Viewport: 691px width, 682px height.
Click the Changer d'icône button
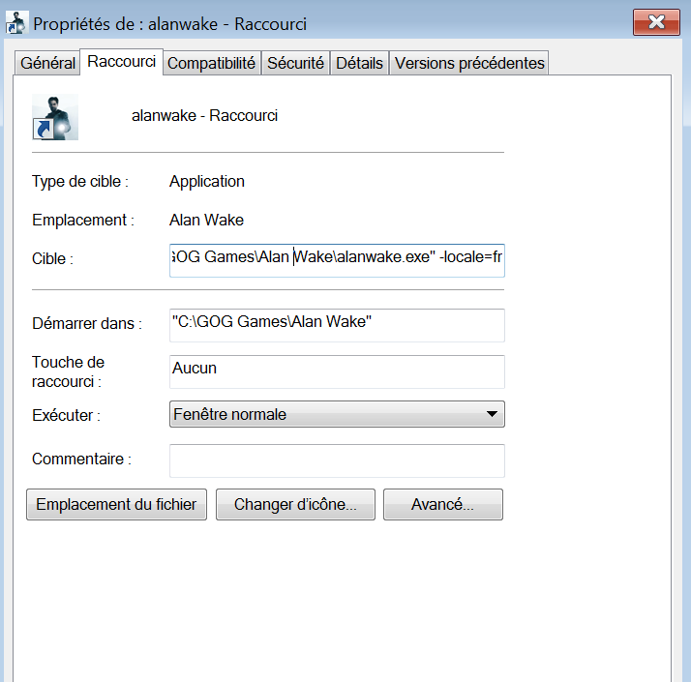tap(295, 504)
